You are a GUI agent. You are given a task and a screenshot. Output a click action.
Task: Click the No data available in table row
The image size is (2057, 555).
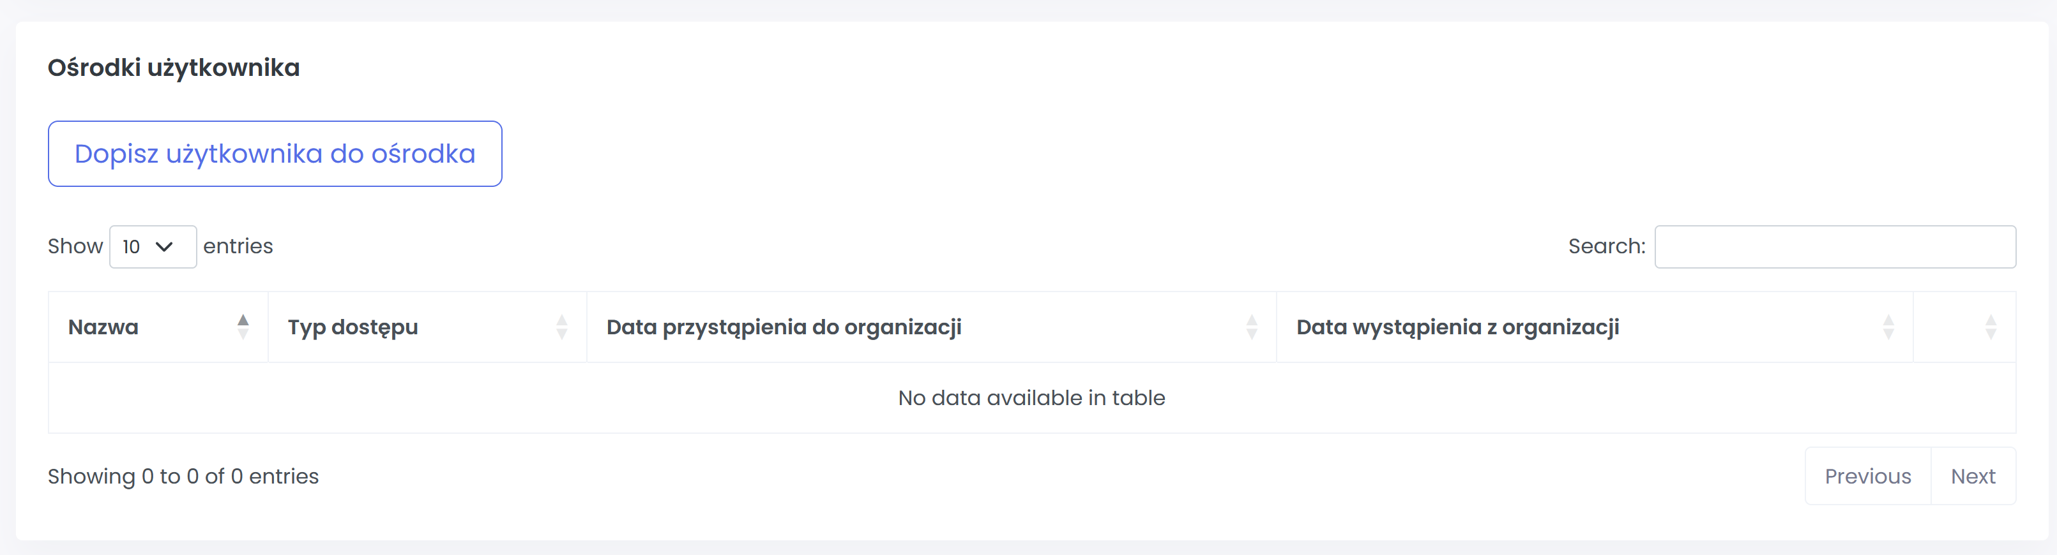1031,398
